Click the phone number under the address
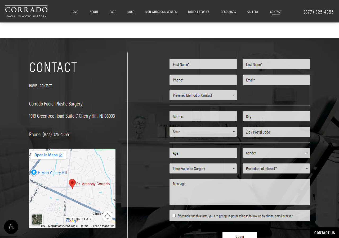Image resolution: width=339 pixels, height=238 pixels. [x=56, y=134]
